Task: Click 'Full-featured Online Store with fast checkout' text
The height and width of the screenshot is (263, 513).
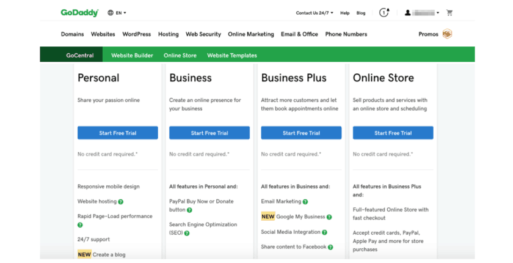Action: tap(391, 214)
